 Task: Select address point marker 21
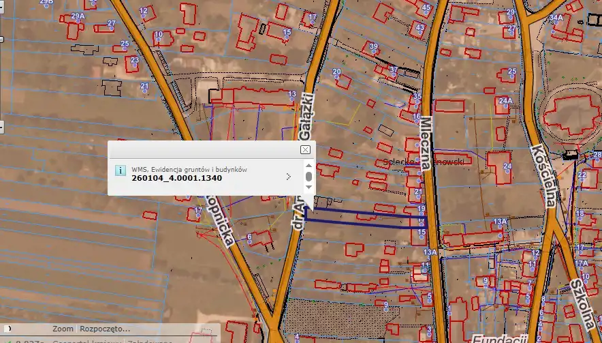[144, 91]
